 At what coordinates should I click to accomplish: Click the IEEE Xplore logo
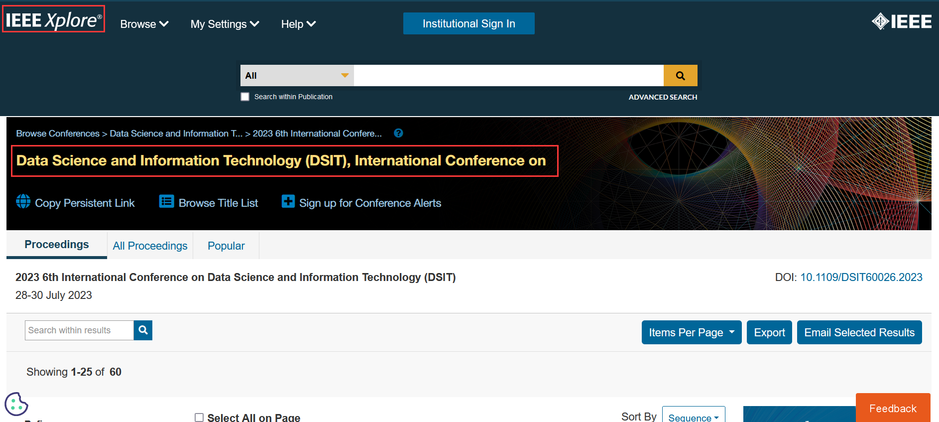[53, 20]
